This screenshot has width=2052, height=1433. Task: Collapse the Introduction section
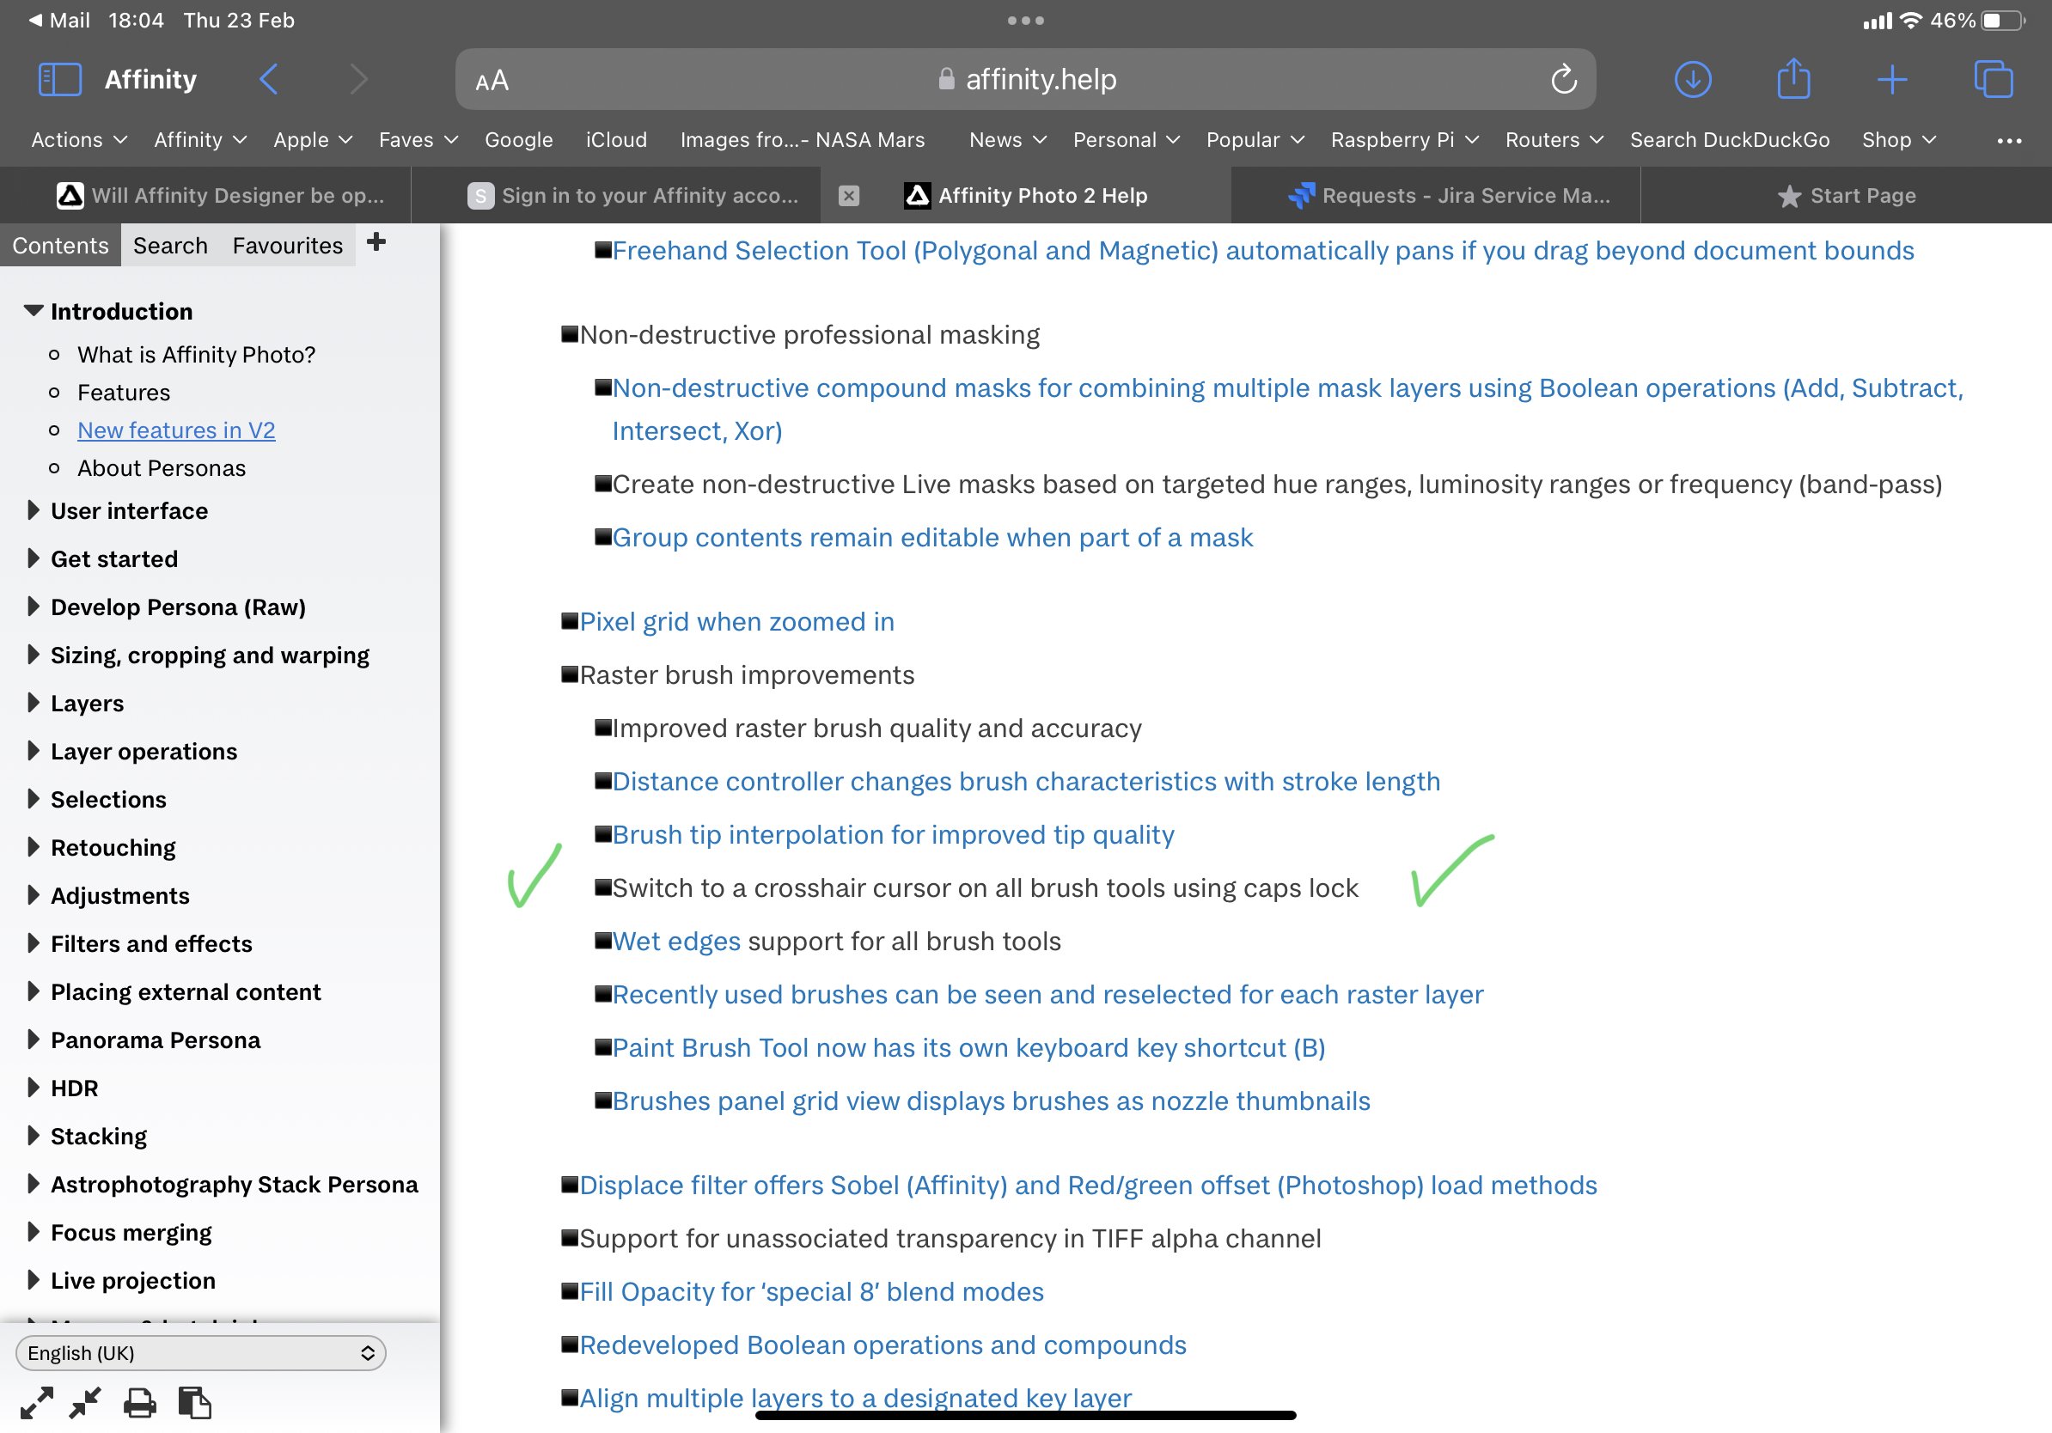(x=33, y=311)
